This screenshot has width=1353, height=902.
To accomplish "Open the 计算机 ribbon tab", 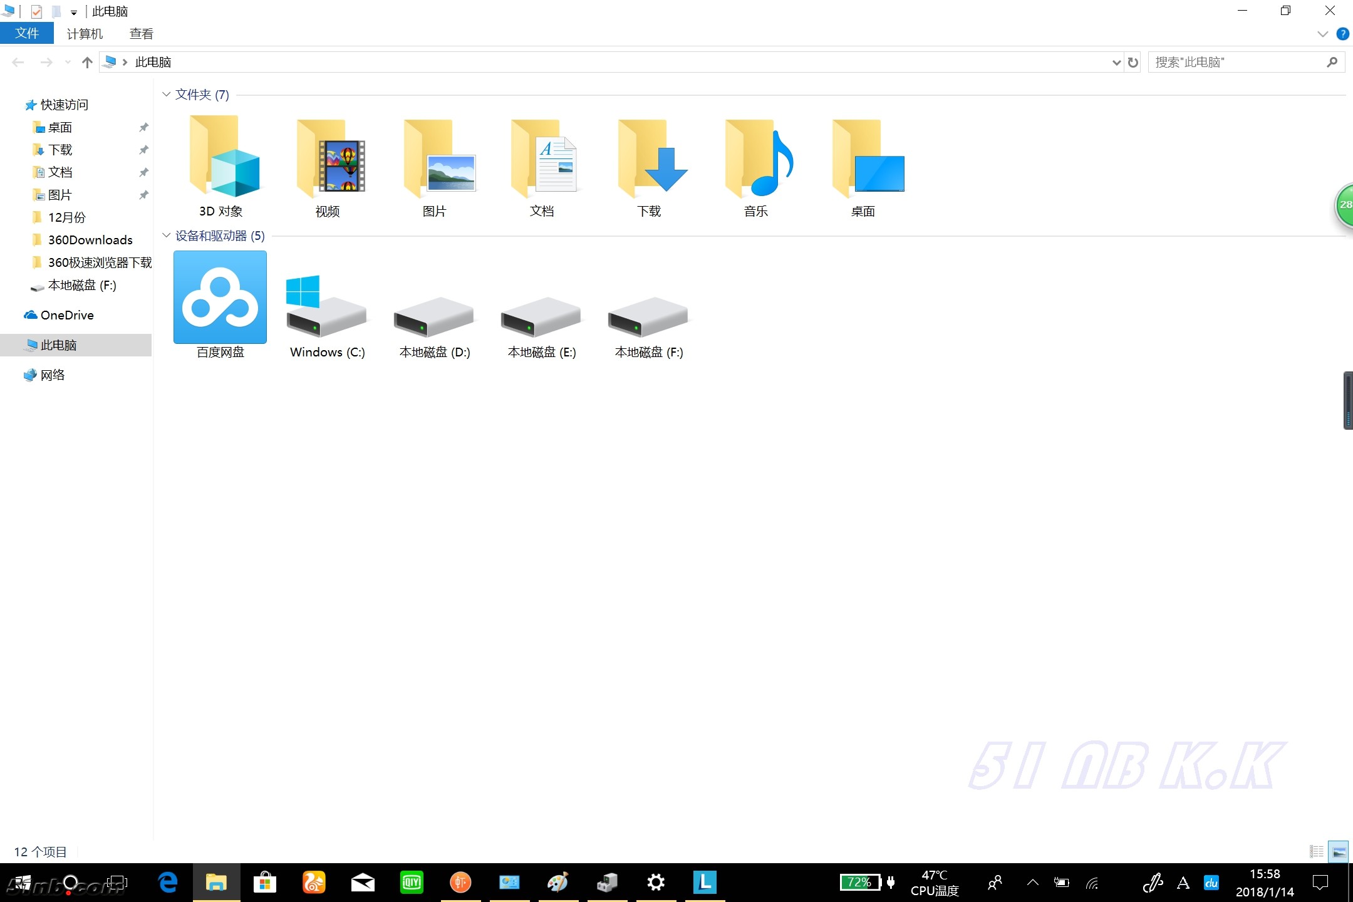I will (x=85, y=34).
